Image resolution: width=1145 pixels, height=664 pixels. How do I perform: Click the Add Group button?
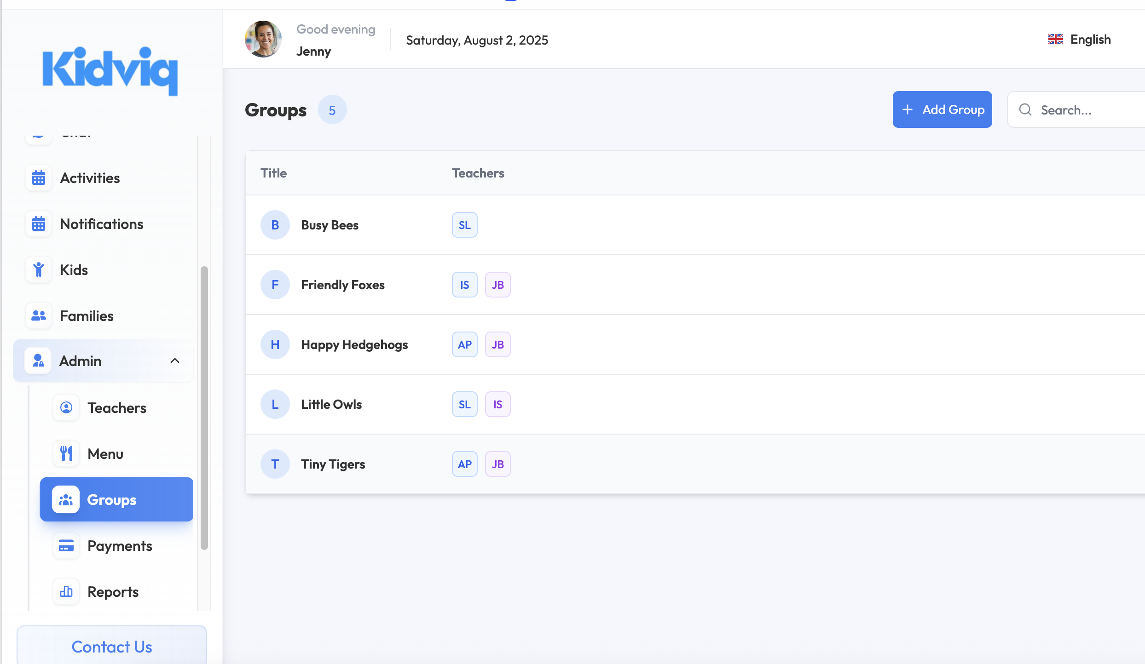[942, 109]
